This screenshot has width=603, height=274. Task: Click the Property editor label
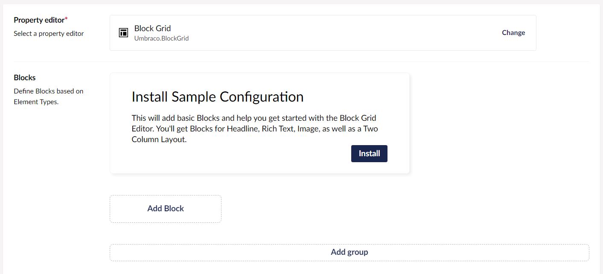click(x=39, y=20)
